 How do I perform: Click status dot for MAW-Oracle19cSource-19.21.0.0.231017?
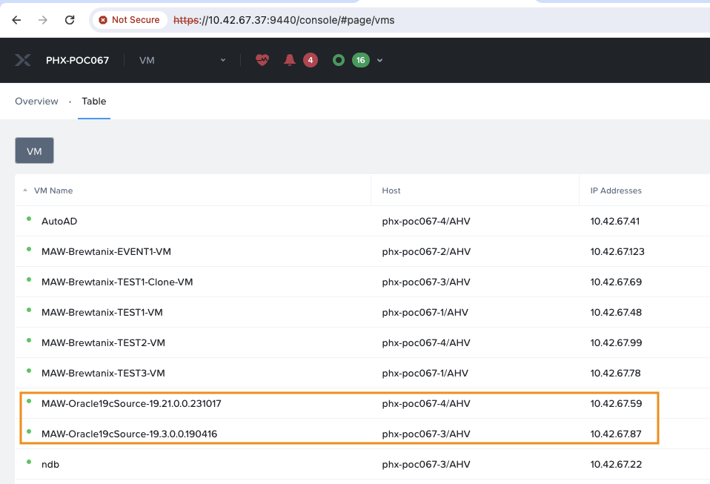tap(29, 401)
